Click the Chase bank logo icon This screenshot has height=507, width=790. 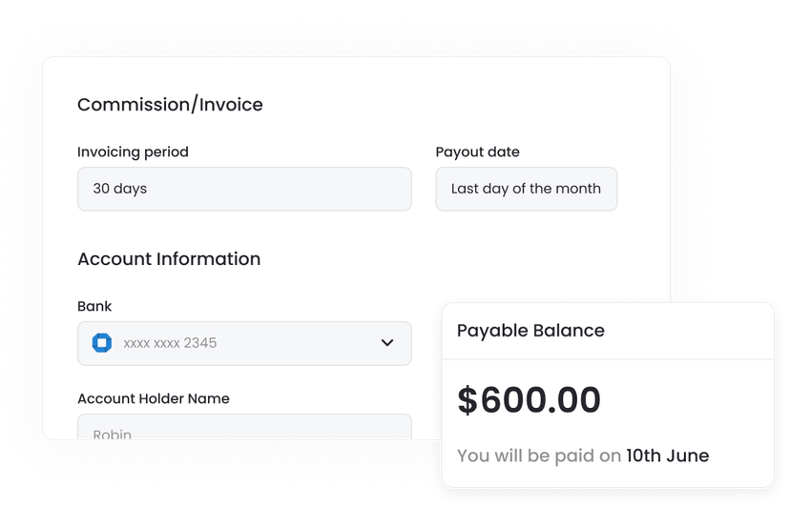(x=102, y=343)
